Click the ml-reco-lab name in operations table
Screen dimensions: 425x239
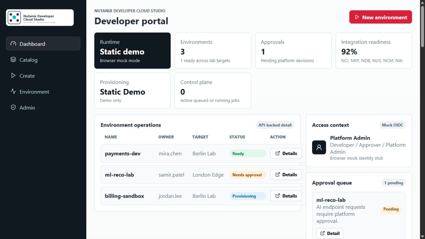119,175
